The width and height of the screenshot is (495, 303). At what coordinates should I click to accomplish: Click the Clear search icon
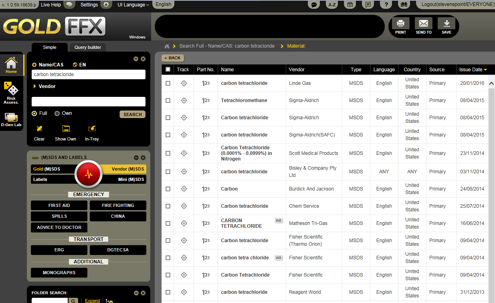click(39, 129)
